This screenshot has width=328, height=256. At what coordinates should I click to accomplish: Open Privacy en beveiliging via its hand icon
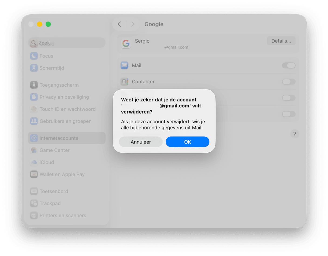34,97
